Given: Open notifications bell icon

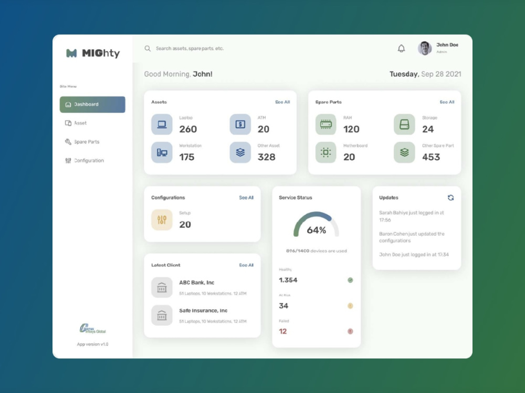Looking at the screenshot, I should click(x=401, y=48).
